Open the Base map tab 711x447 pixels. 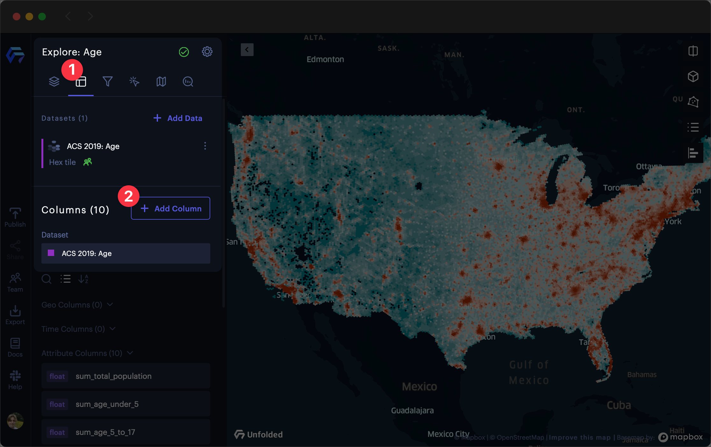coord(161,82)
